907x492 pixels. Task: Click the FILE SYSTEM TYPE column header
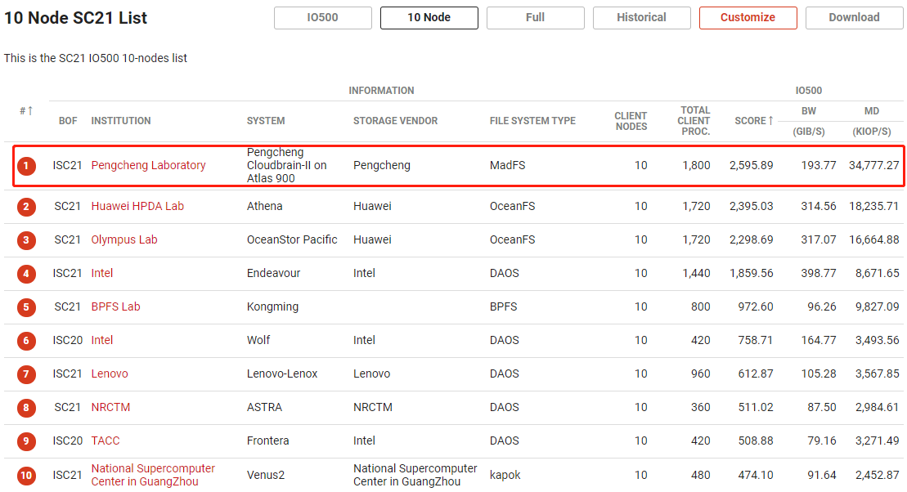click(532, 121)
